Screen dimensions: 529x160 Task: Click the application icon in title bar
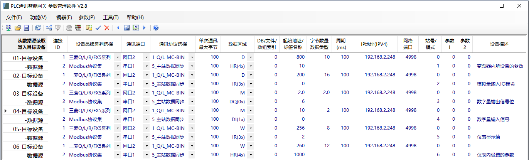coord(6,5)
